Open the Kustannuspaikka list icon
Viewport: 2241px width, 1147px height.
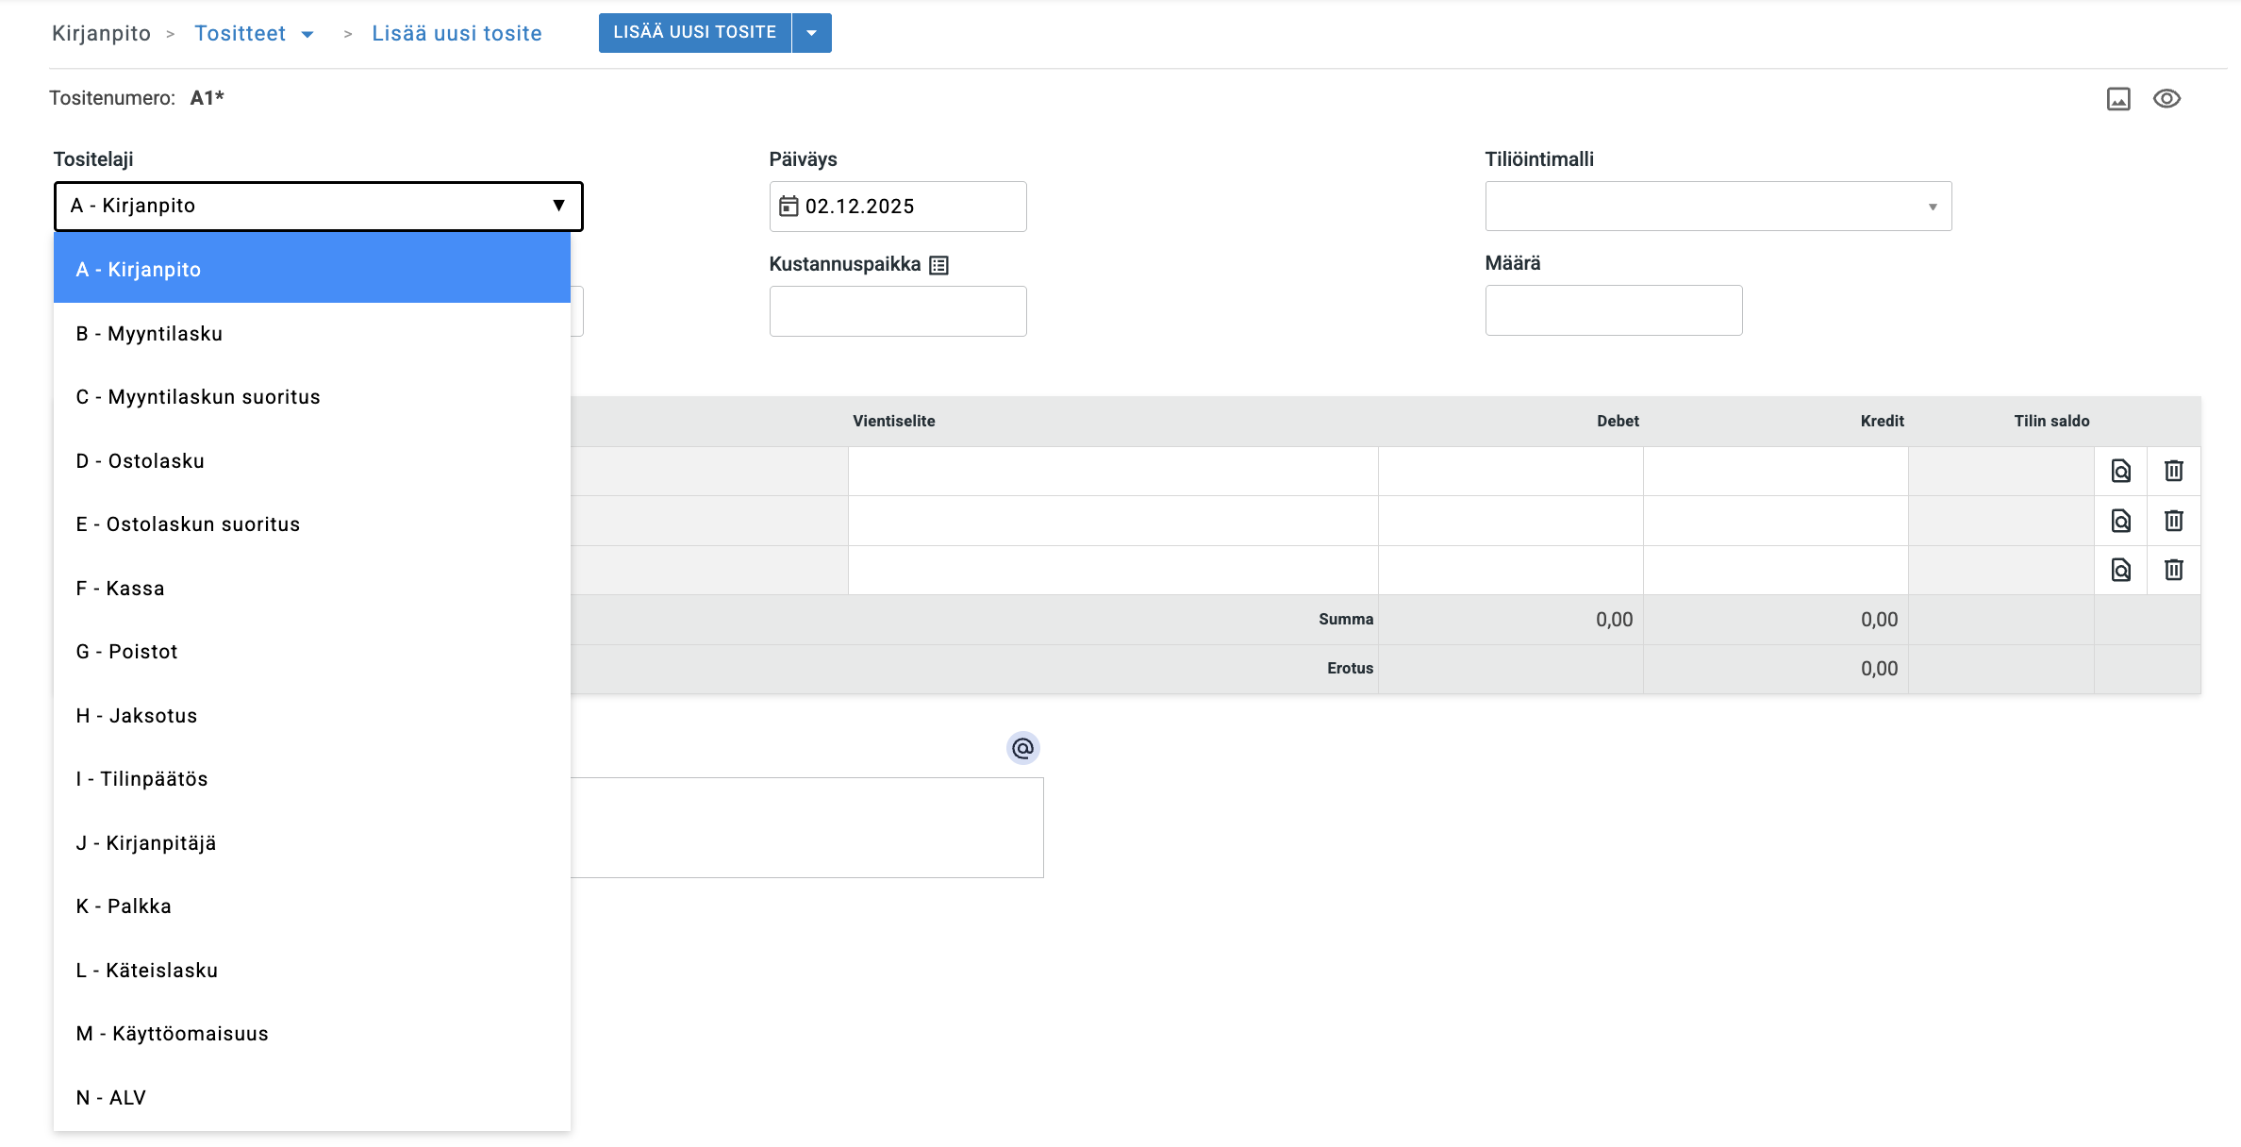(x=938, y=265)
